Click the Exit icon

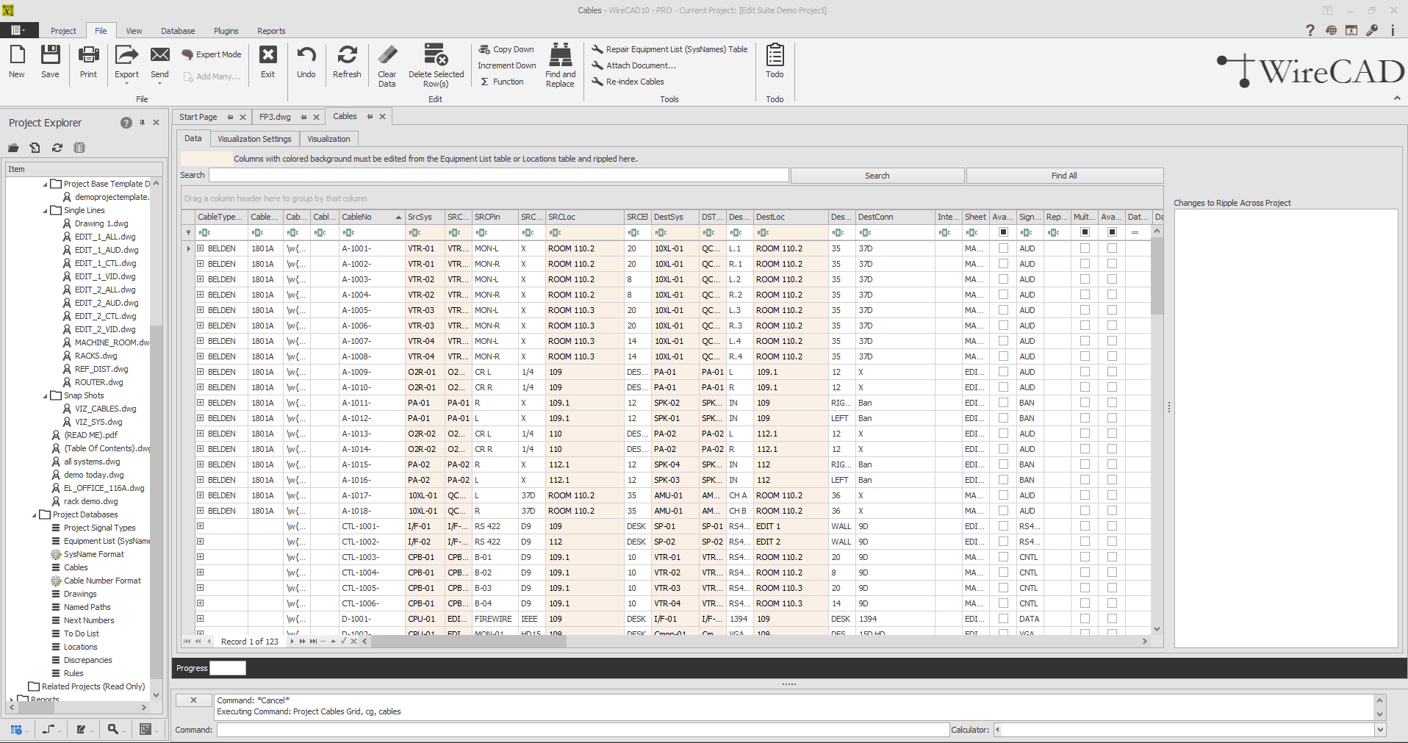point(268,55)
